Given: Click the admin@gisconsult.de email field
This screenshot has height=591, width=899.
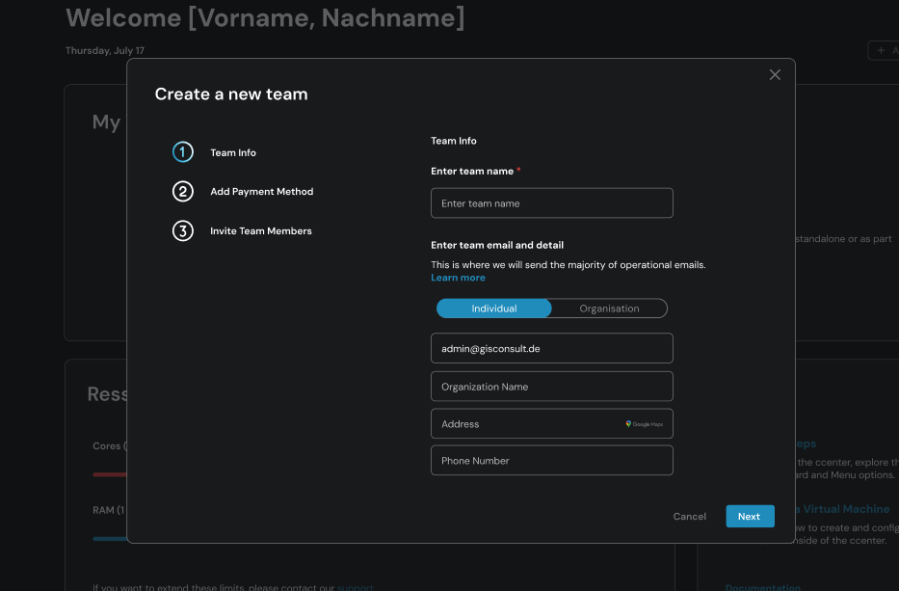Looking at the screenshot, I should tap(551, 348).
